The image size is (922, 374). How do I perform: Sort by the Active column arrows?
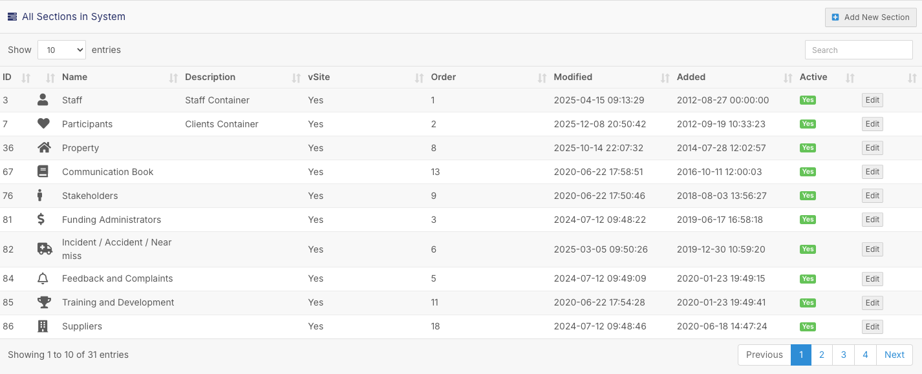tap(850, 78)
